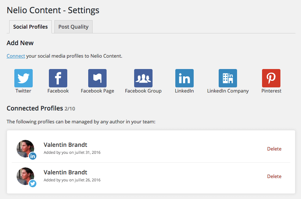Click the Connected Profiles heading
The image size is (301, 199).
click(35, 108)
